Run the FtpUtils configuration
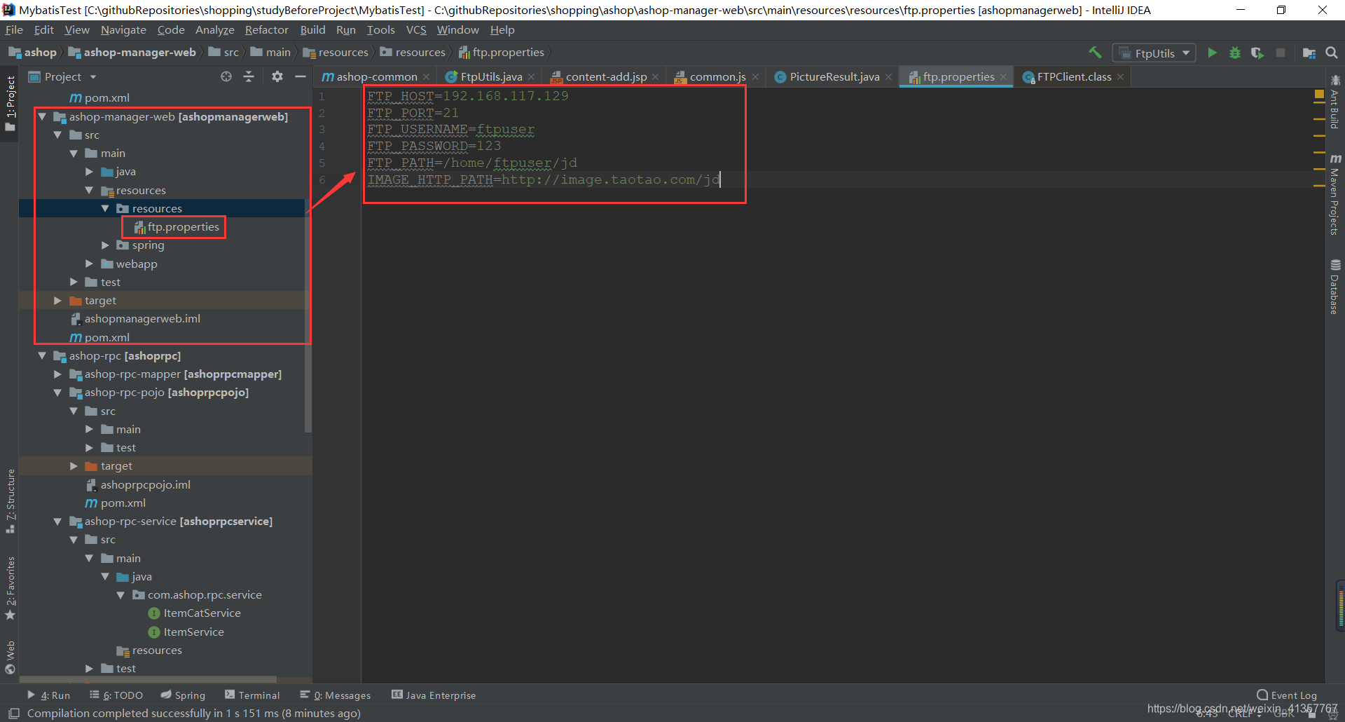Image resolution: width=1345 pixels, height=722 pixels. coord(1212,53)
